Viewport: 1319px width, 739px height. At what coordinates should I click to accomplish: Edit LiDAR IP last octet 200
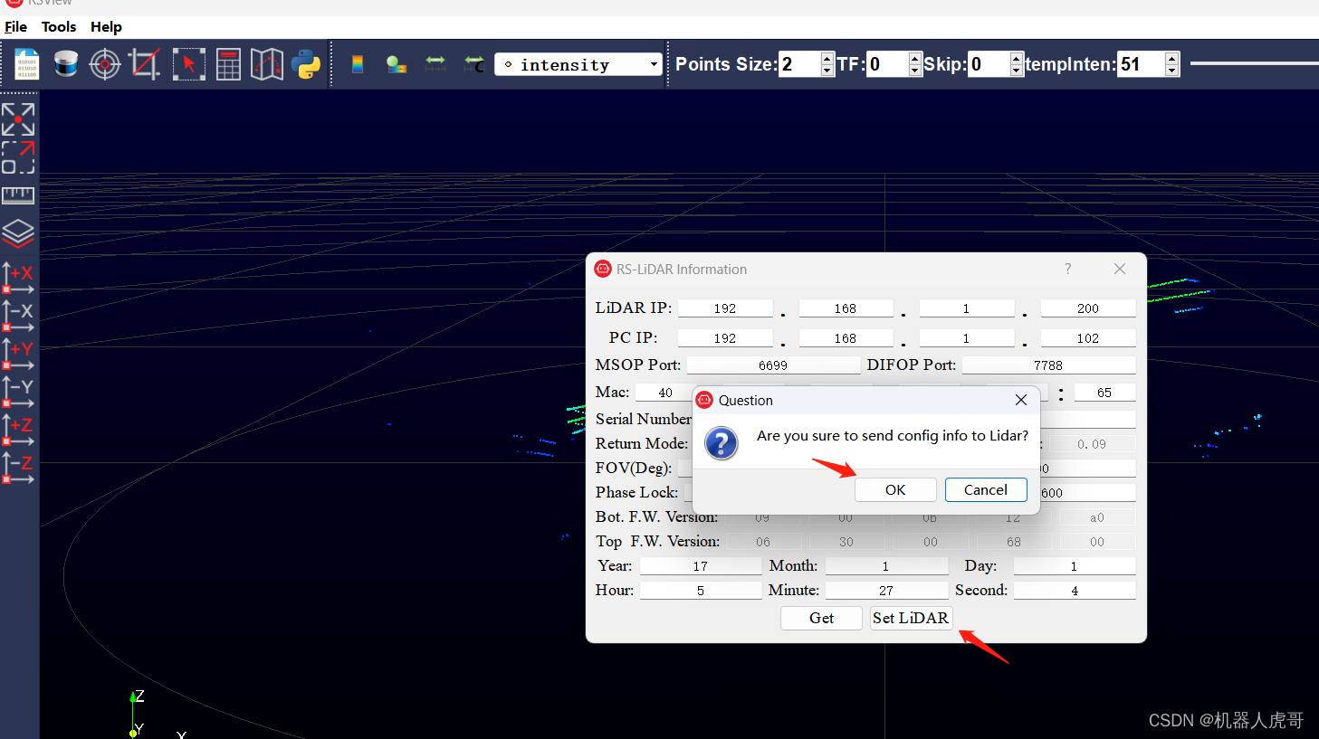pos(1088,308)
